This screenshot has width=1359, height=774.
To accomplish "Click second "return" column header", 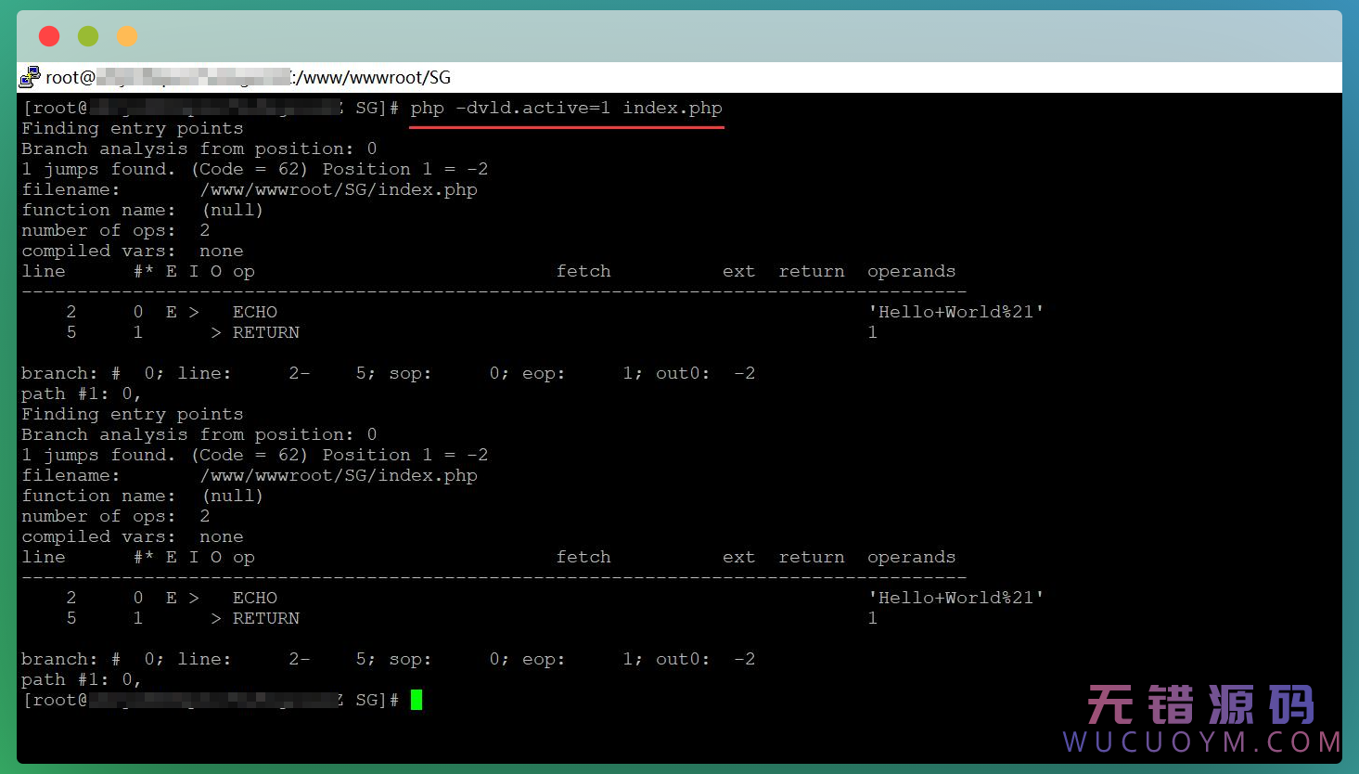I will [x=812, y=557].
